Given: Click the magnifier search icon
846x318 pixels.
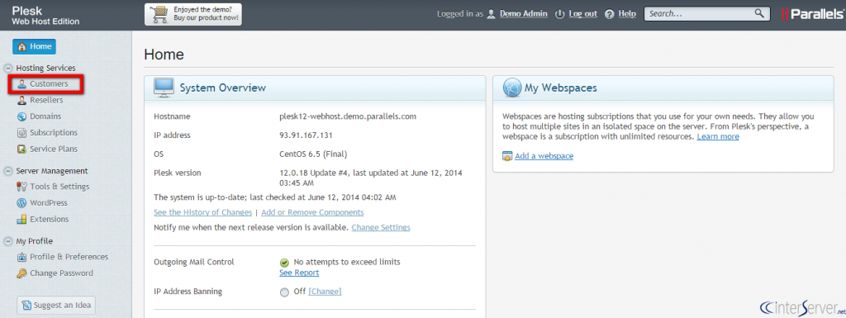Looking at the screenshot, I should pyautogui.click(x=759, y=13).
